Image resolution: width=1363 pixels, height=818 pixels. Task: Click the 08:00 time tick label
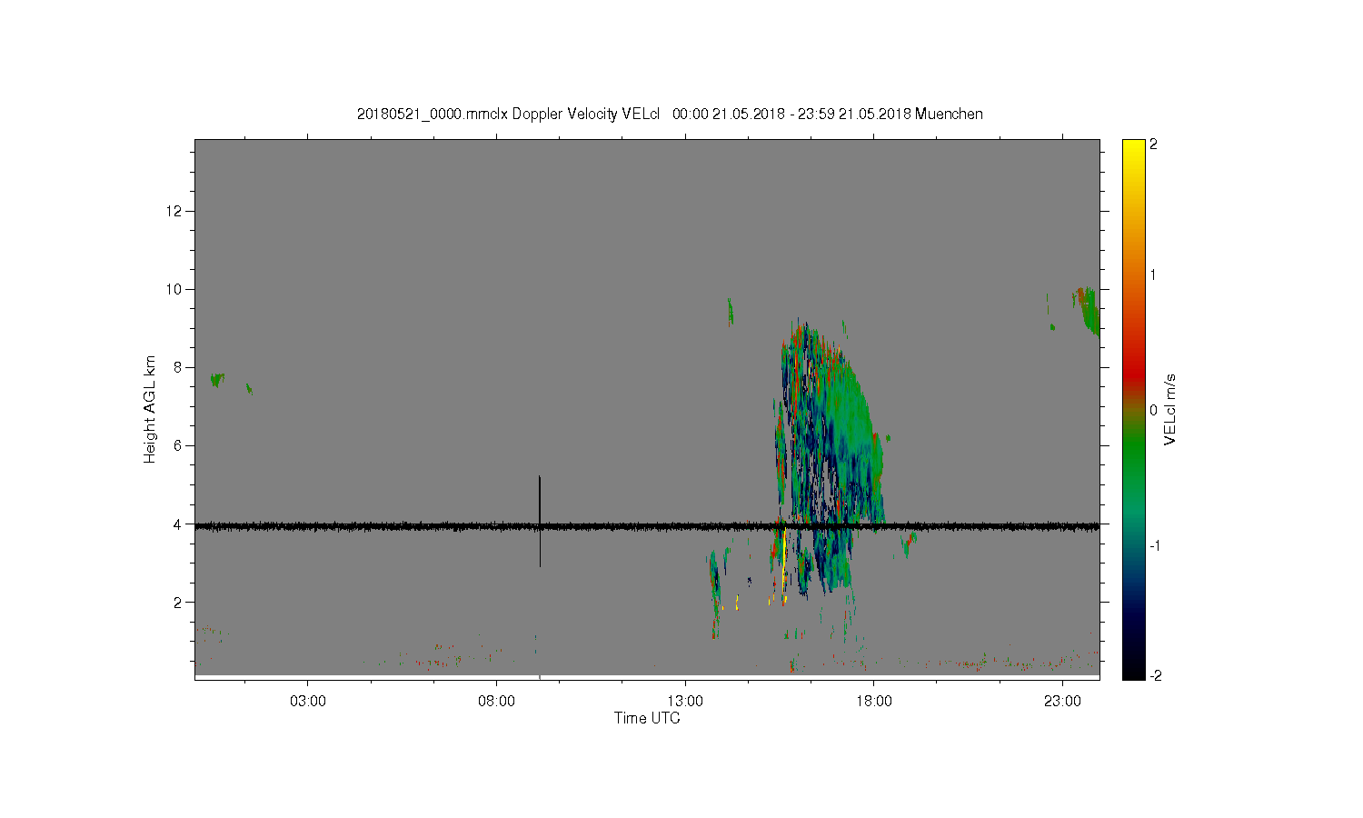click(x=496, y=702)
